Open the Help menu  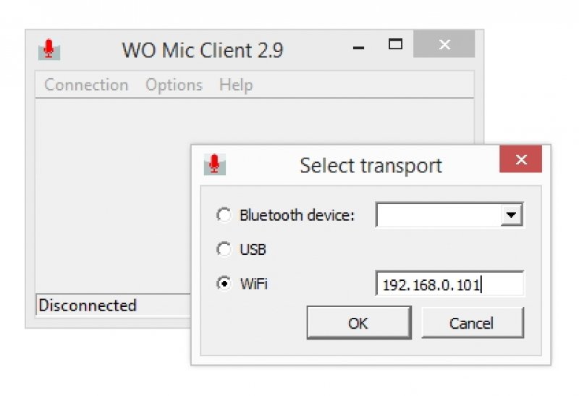click(x=236, y=85)
